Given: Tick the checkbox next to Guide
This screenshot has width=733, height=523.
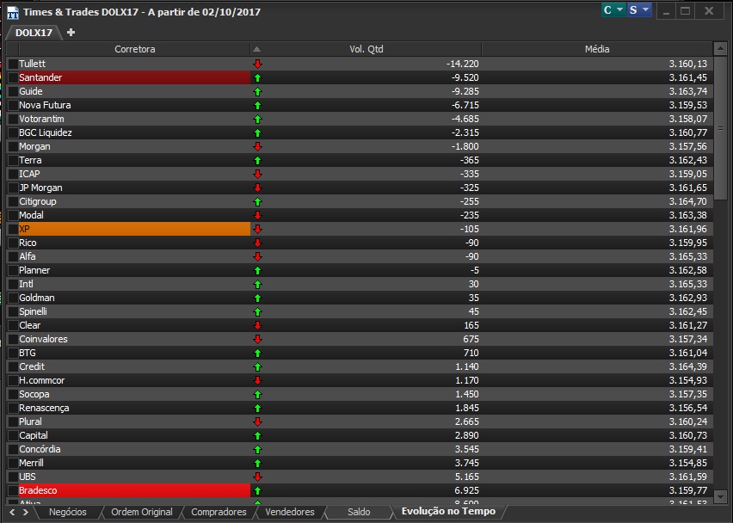Looking at the screenshot, I should 13,91.
